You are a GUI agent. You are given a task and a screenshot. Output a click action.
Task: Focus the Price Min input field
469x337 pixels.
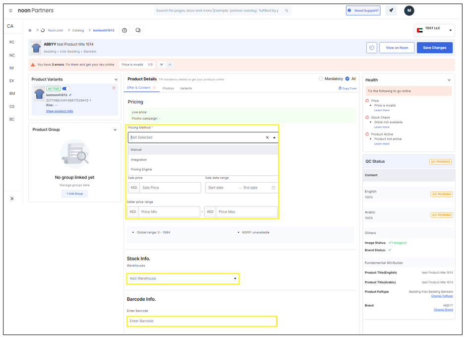[x=169, y=212]
